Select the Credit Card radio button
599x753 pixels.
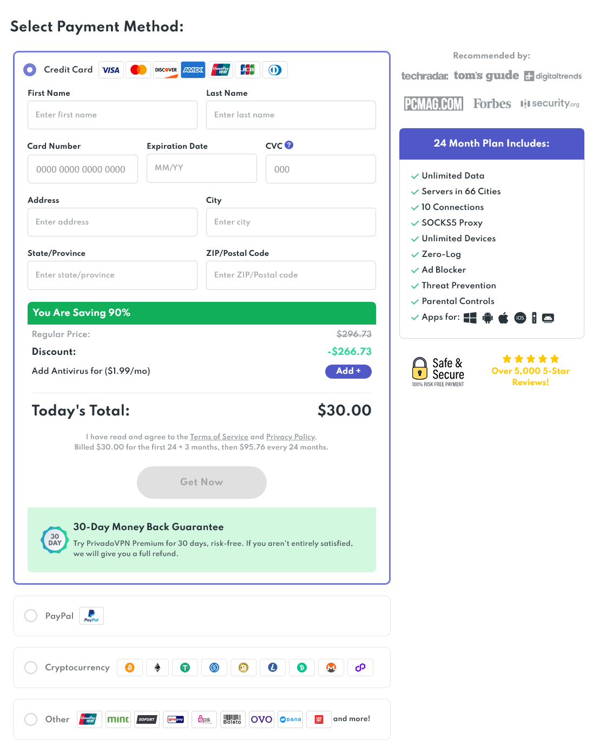30,70
